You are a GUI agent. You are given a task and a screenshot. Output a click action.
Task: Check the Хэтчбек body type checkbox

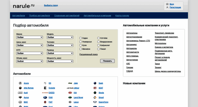[x=98, y=38]
